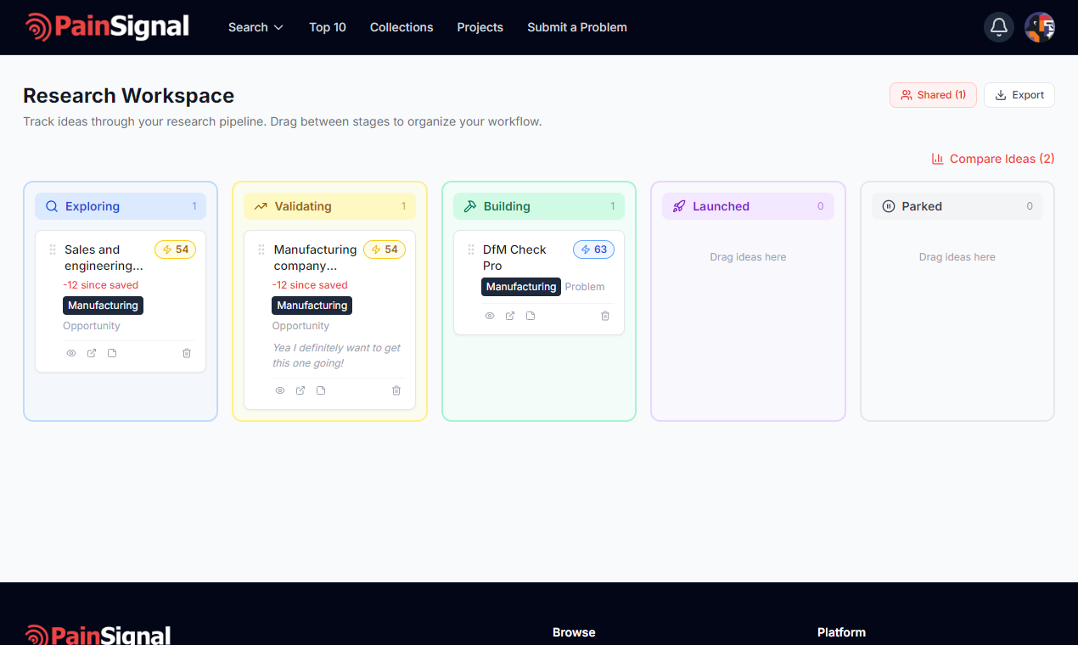
Task: Click the PainSignal logo in footer
Action: point(98,635)
